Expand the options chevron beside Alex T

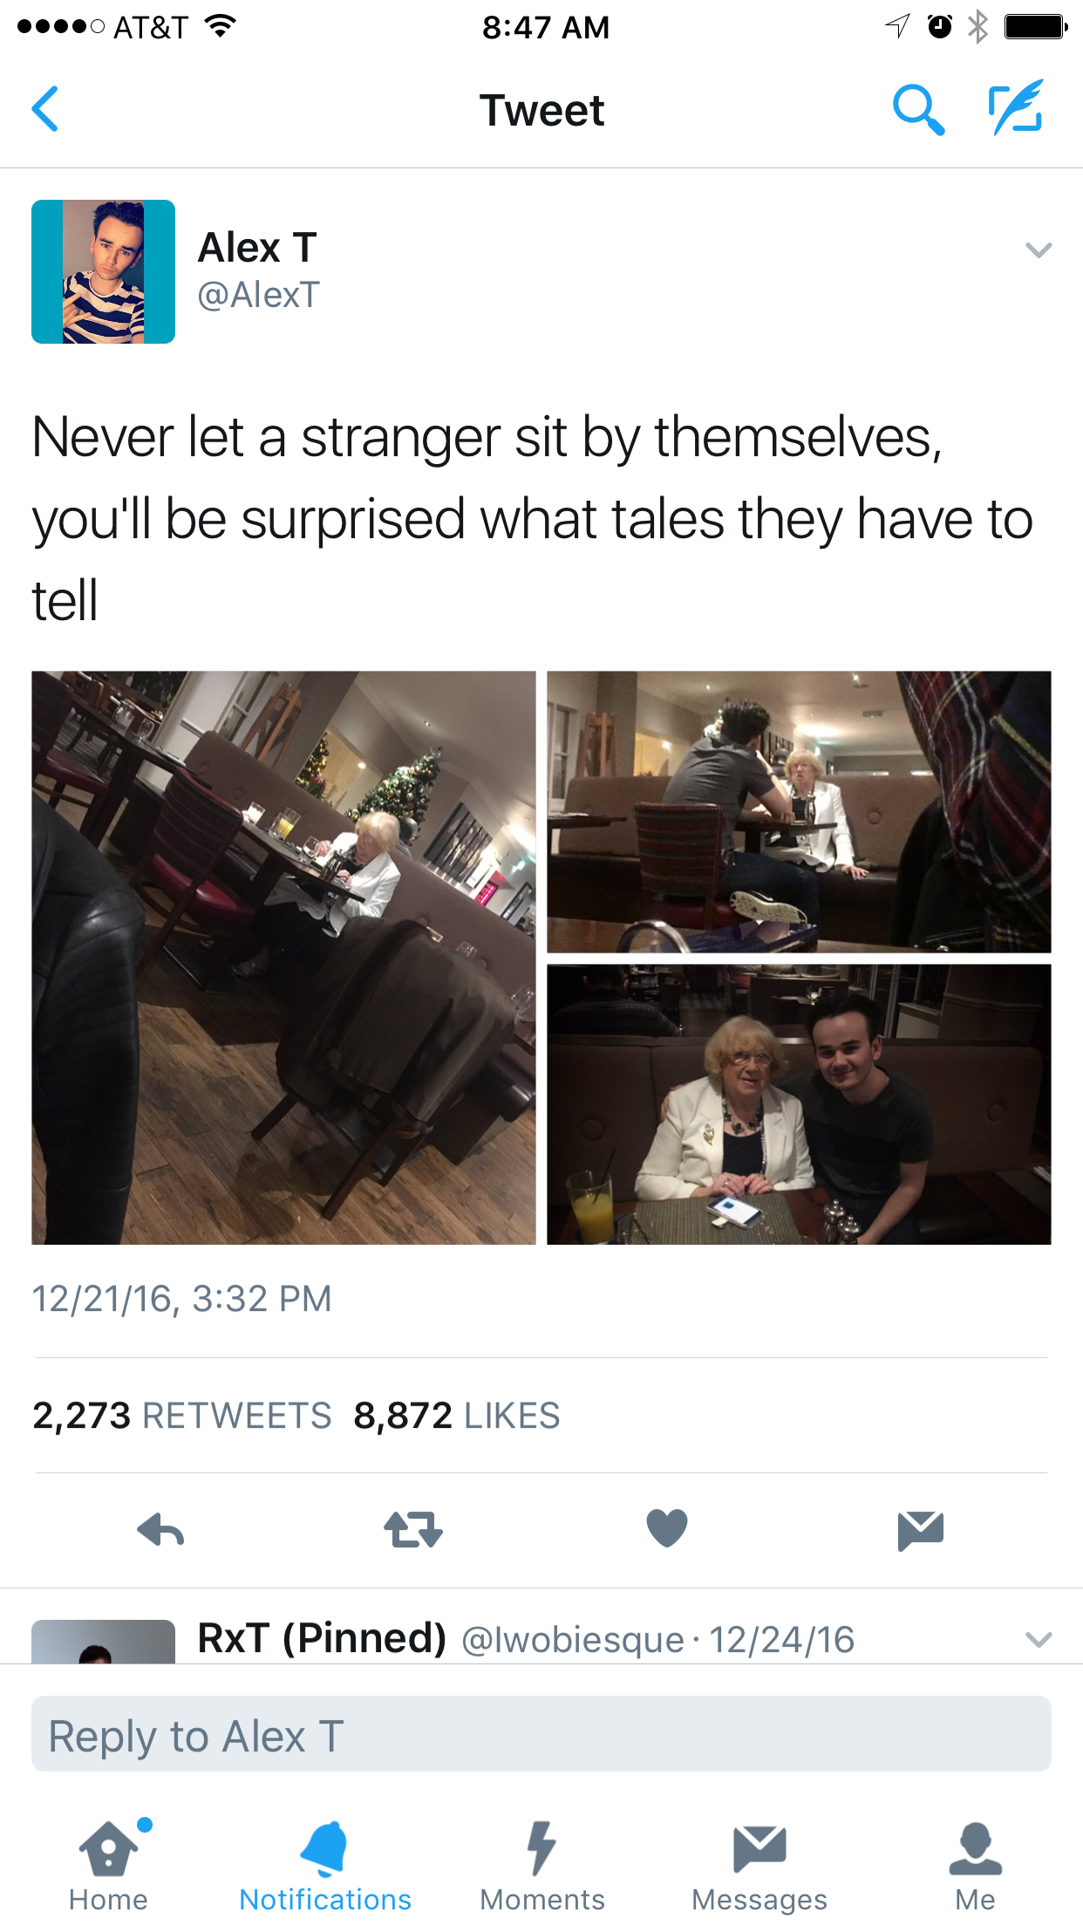1039,250
